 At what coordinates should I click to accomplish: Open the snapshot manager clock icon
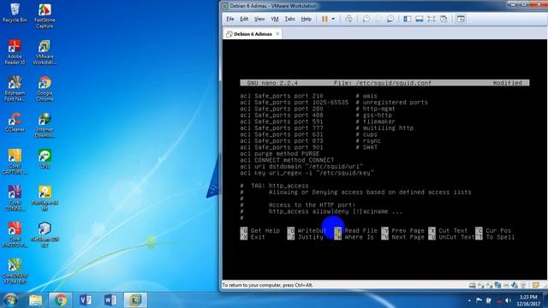[x=390, y=19]
